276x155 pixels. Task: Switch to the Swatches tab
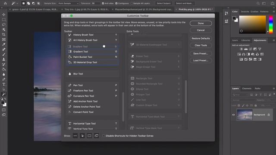245,12
